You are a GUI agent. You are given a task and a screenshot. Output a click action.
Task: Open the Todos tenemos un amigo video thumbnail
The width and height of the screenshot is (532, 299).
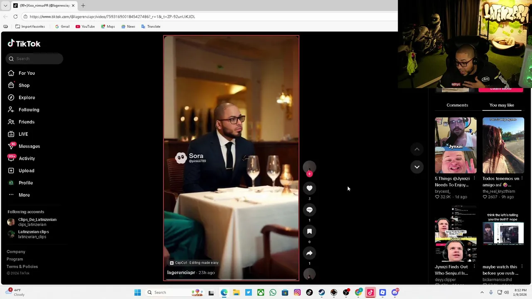[503, 145]
